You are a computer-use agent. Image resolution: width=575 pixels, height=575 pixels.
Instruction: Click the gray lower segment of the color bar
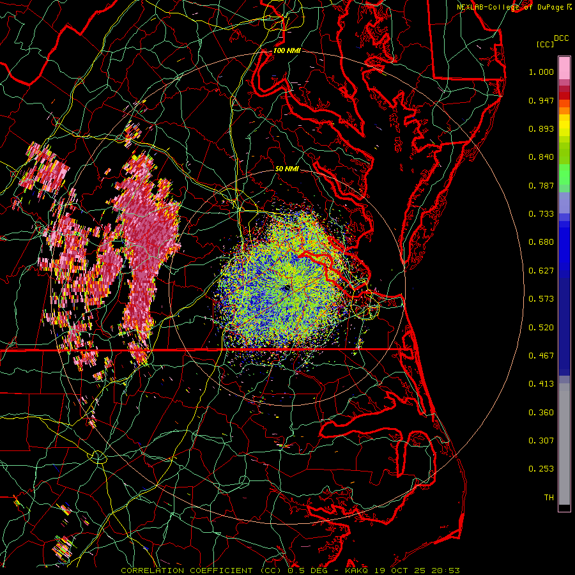[564, 444]
